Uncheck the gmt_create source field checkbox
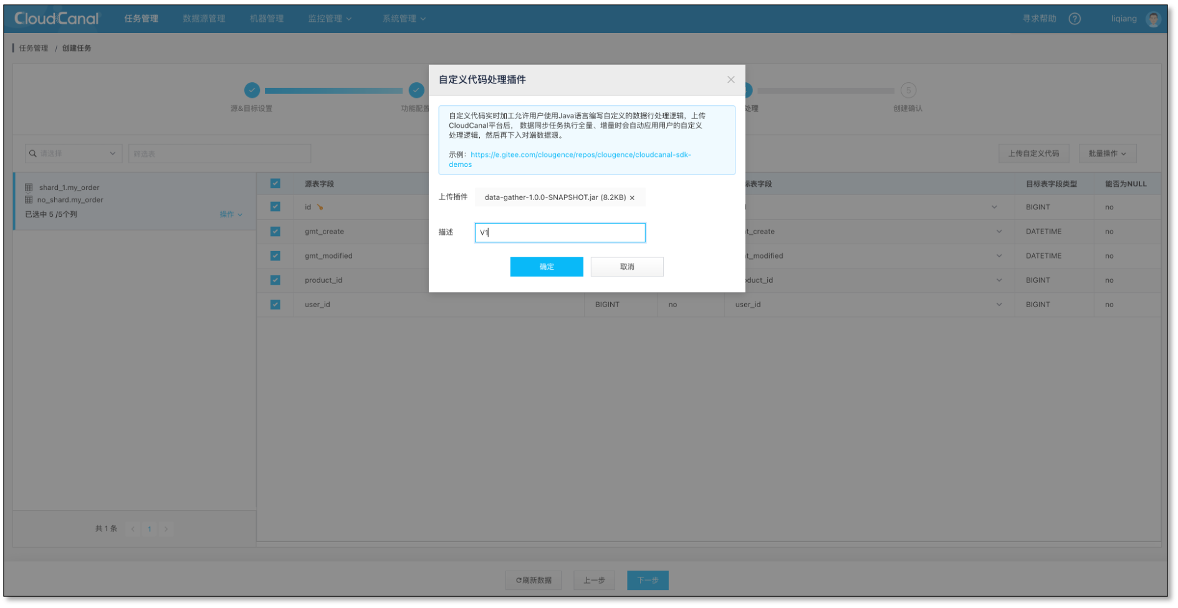Screen dimensions: 1178x608 [274, 231]
